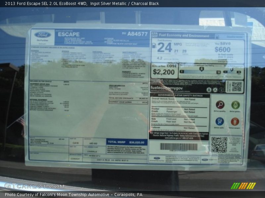Click the ESCAPE model heading
This screenshot has width=265, height=198.
69,34
